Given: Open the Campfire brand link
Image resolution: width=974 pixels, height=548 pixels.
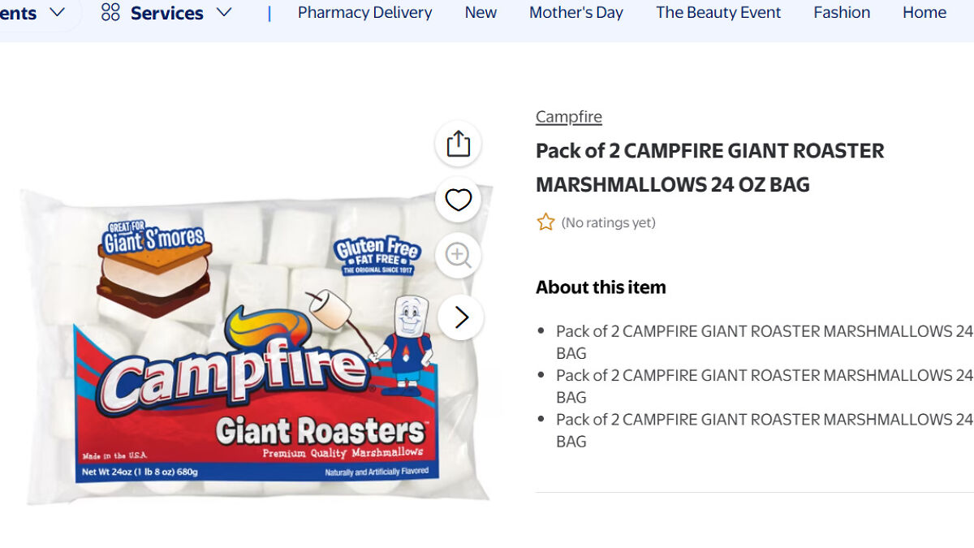Looking at the screenshot, I should click(569, 117).
